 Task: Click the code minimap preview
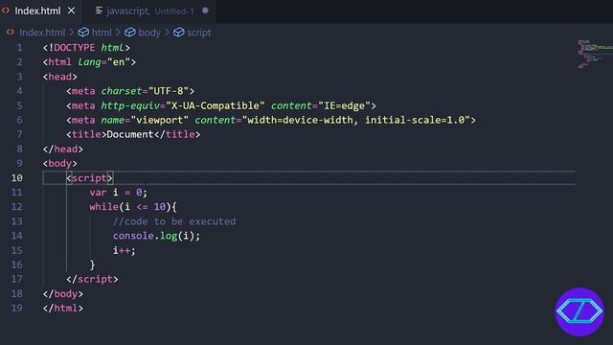[x=594, y=54]
